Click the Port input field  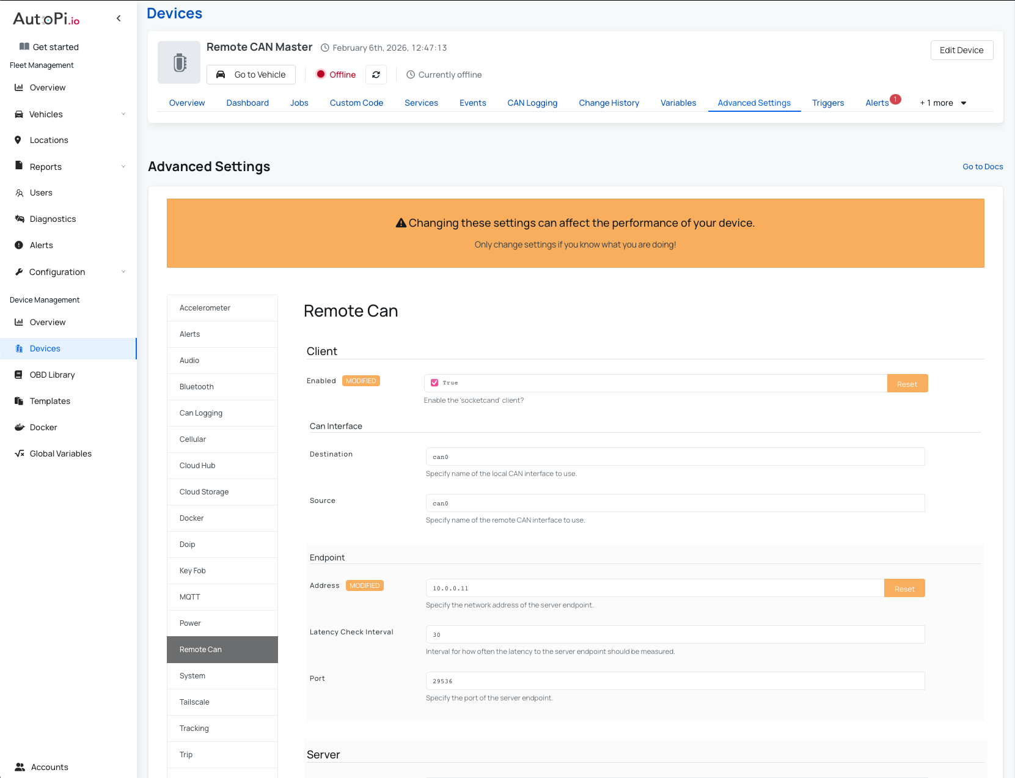[x=675, y=681]
